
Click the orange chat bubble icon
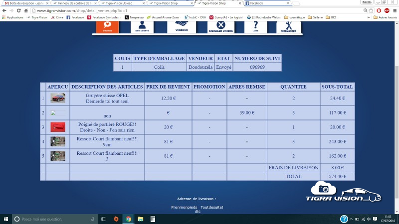tap(107, 26)
